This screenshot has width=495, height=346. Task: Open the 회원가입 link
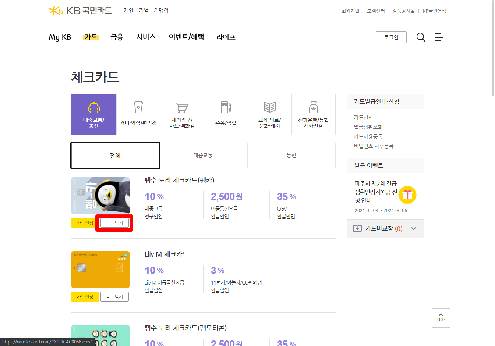(x=350, y=11)
